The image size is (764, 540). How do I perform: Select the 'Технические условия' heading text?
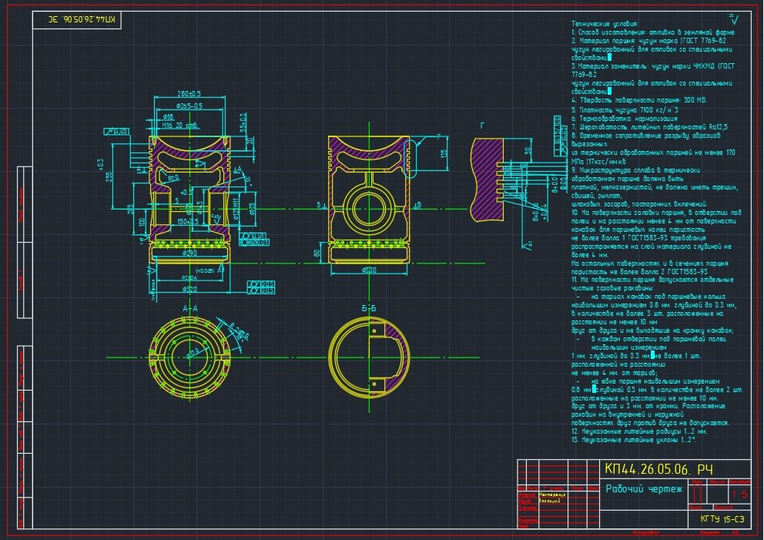[605, 24]
